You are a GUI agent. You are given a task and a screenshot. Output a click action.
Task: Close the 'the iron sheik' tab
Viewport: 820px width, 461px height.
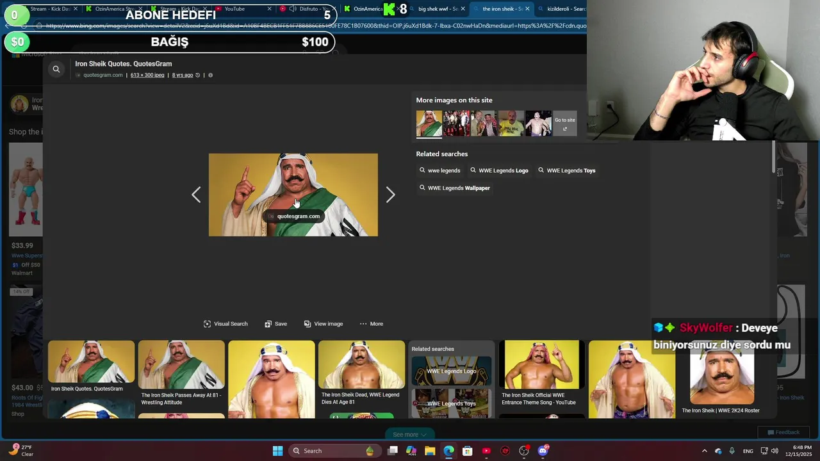pos(527,9)
